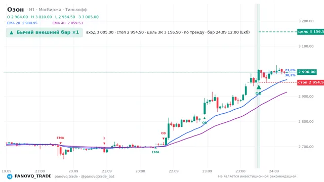Click the 22.09 date axis label

(174, 171)
